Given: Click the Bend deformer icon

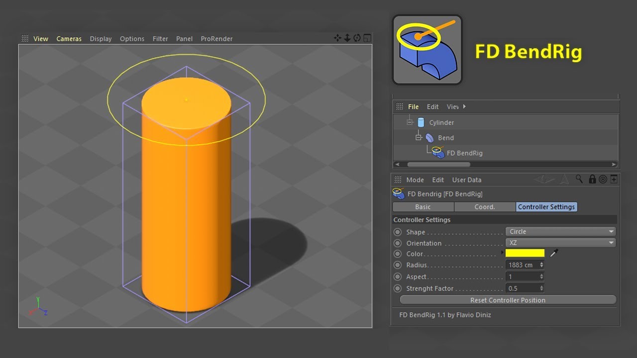Looking at the screenshot, I should click(x=429, y=138).
